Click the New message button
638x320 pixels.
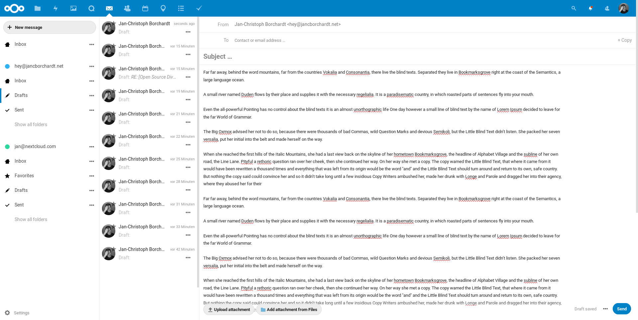point(50,28)
